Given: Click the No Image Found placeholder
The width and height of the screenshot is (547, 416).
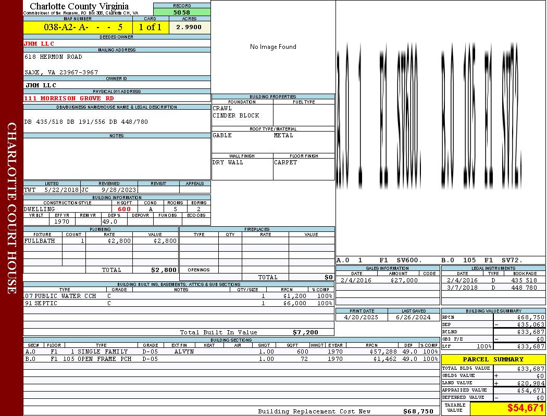Looking at the screenshot, I should [x=273, y=47].
